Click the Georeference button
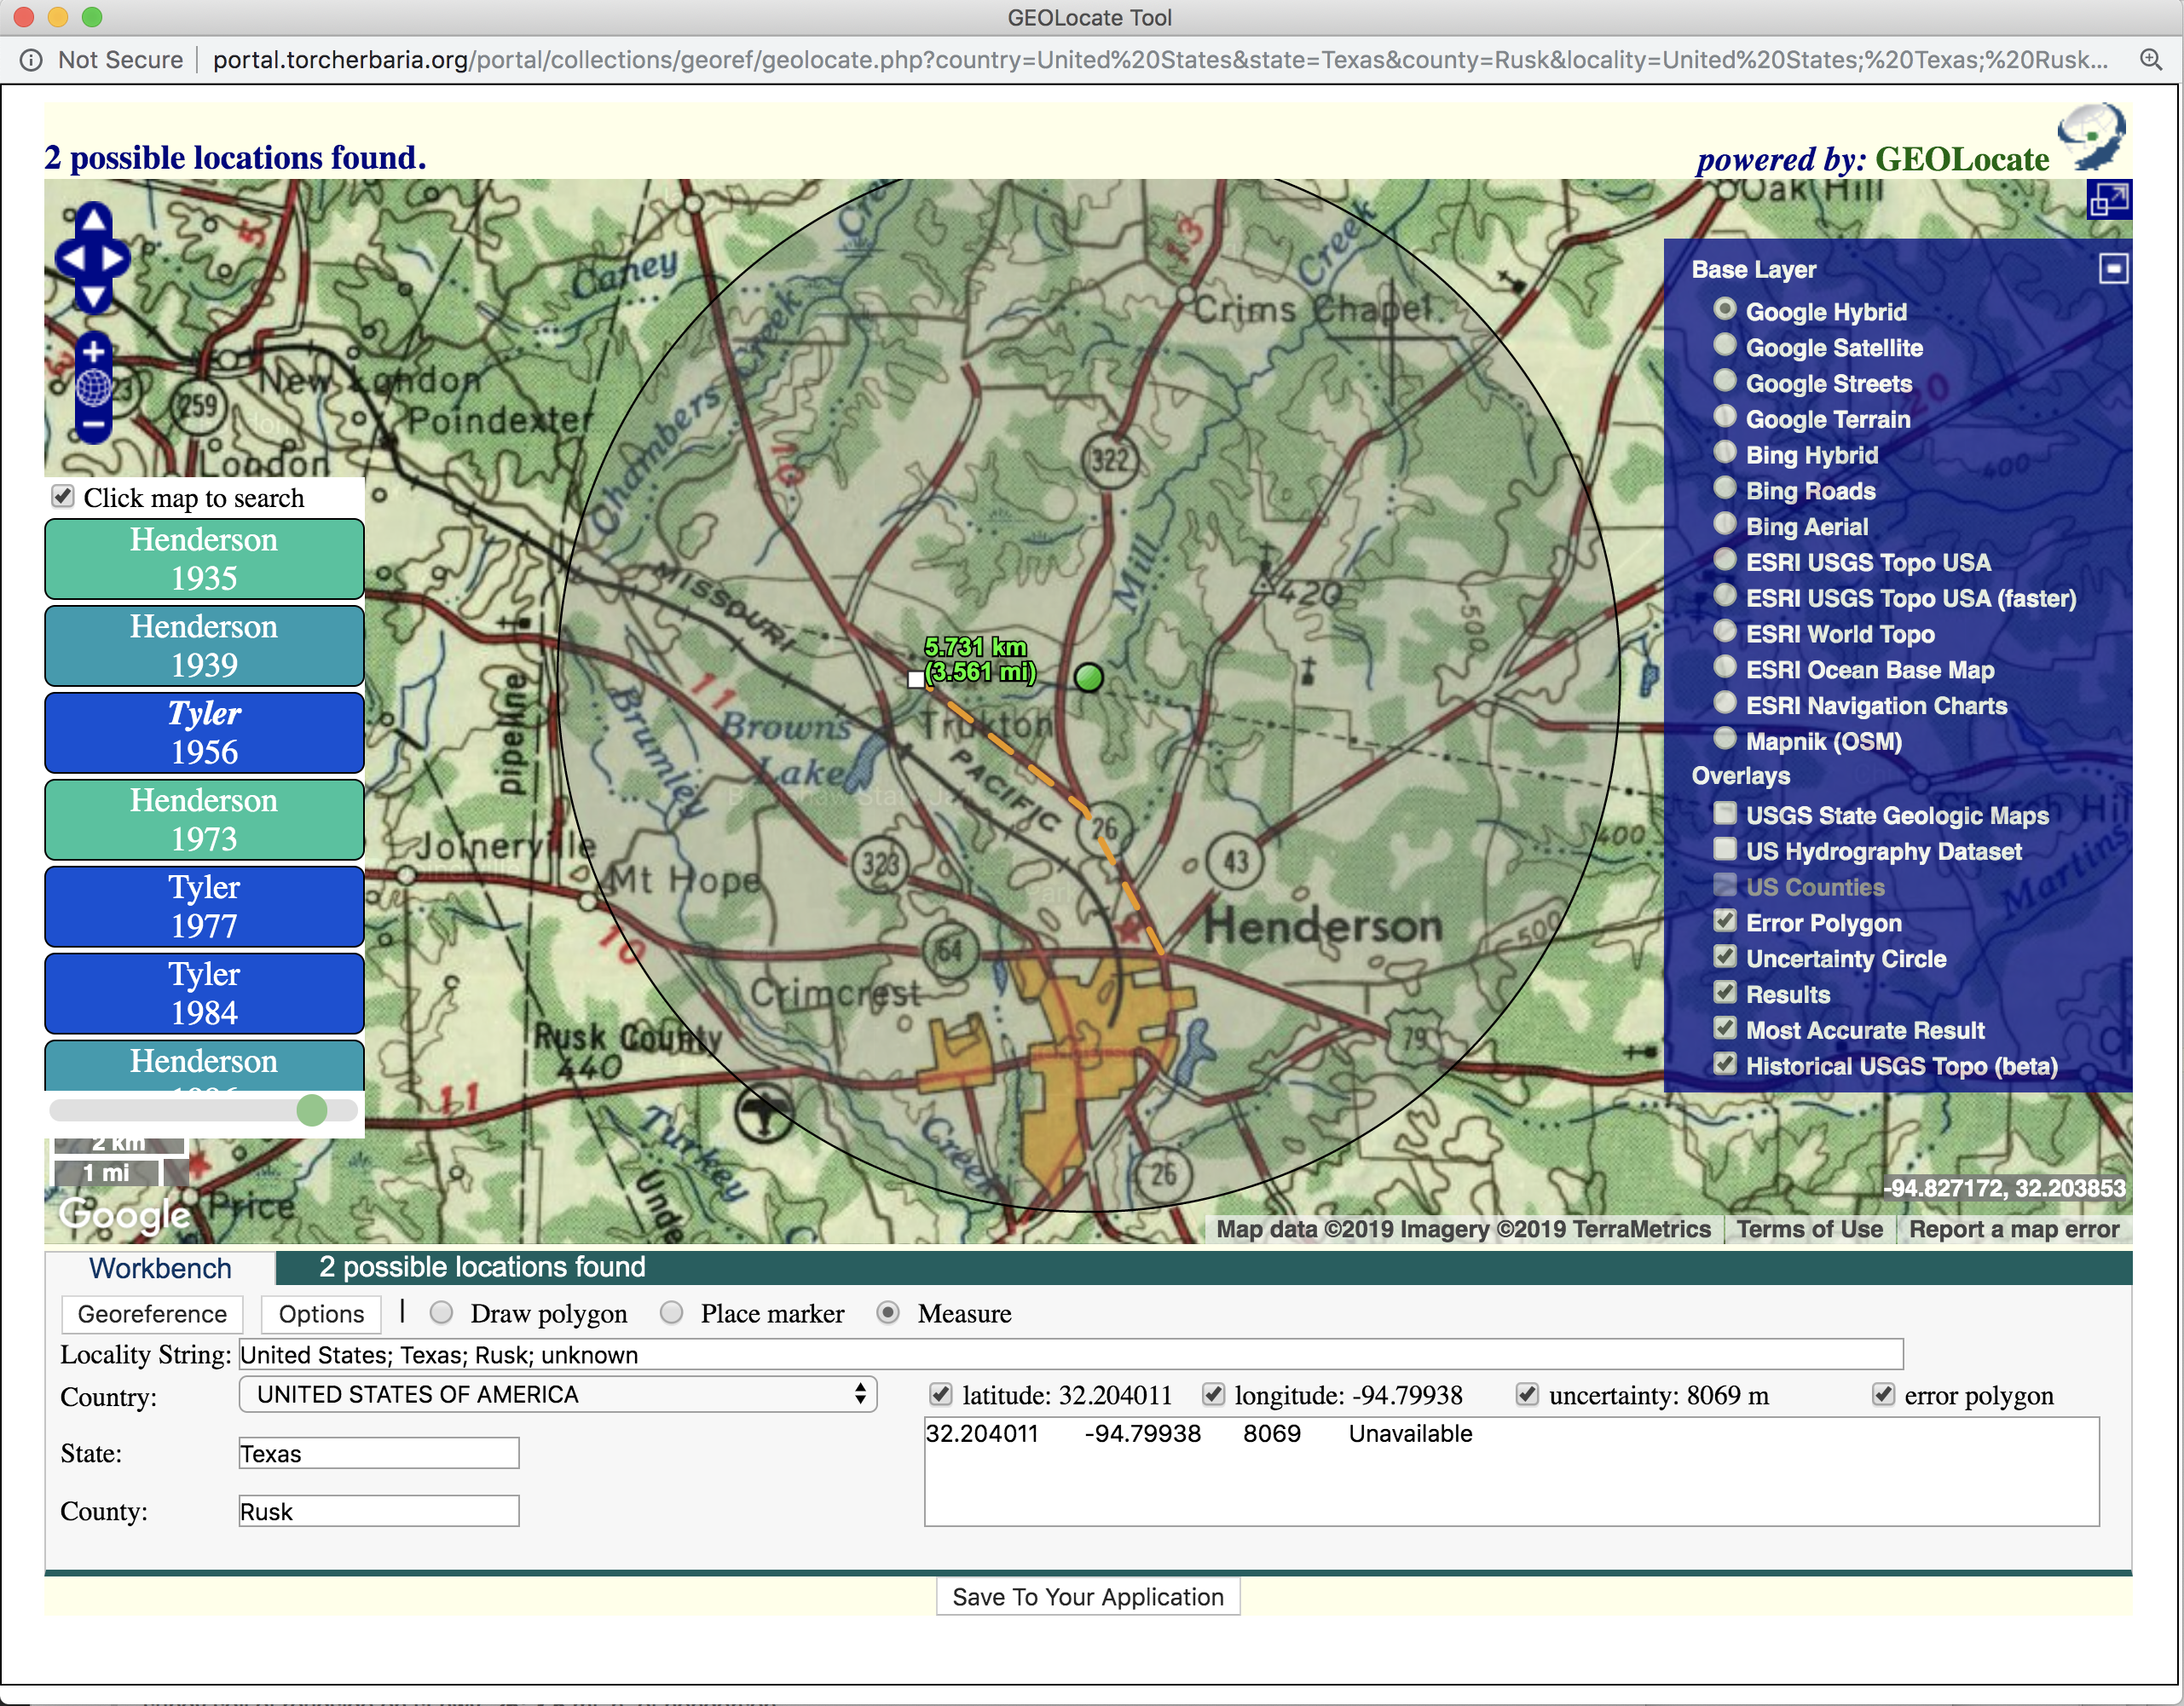 click(152, 1314)
